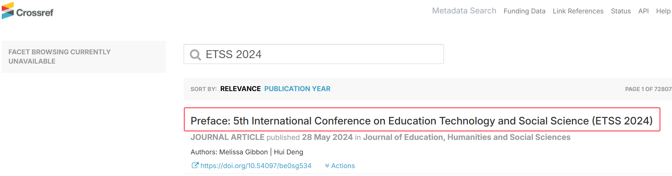Viewport: 672px width, 176px height.
Task: Click the search field containing ETSS 2024
Action: coord(314,54)
